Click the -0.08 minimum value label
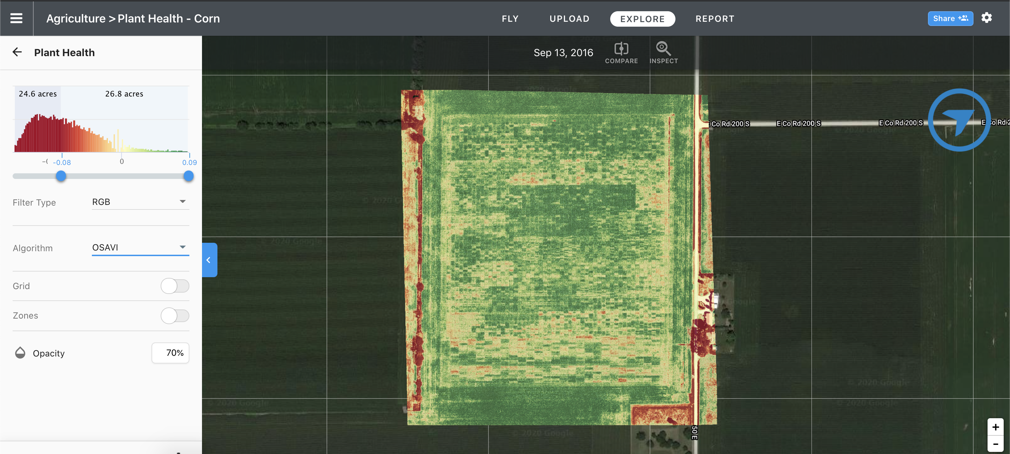This screenshot has height=454, width=1010. (x=62, y=162)
